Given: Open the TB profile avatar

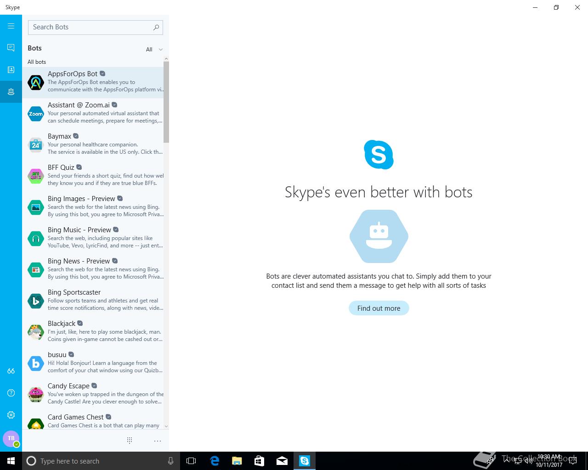Looking at the screenshot, I should [11, 438].
